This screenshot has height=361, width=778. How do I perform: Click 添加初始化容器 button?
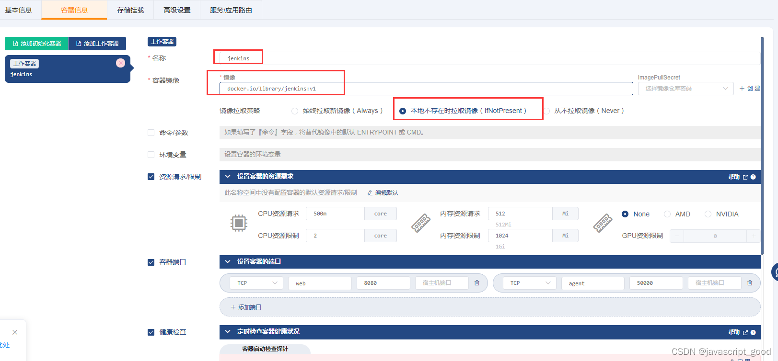37,44
